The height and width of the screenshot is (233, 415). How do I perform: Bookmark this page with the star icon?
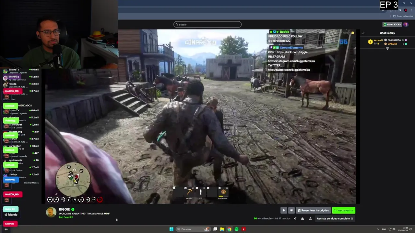[383, 10]
